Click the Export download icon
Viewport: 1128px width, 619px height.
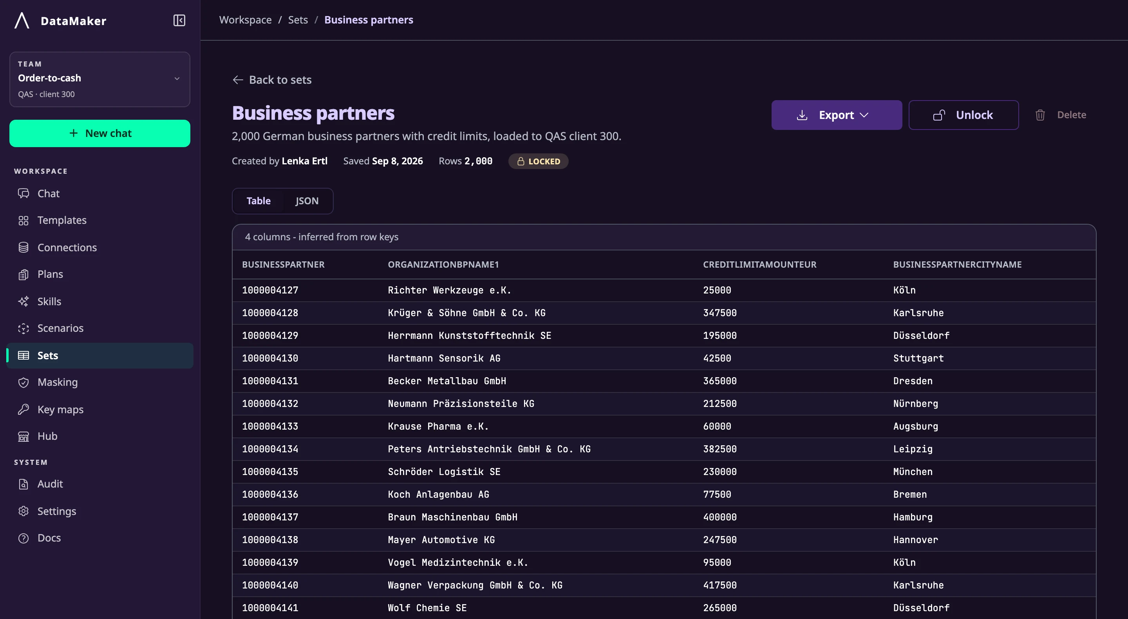802,115
